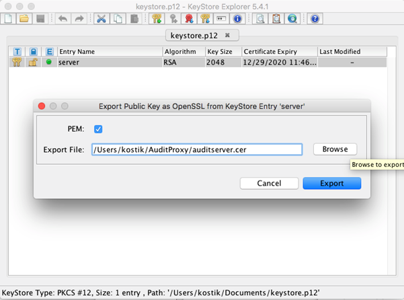
Task: Click the Examine SSL globe icon
Action: pos(292,19)
